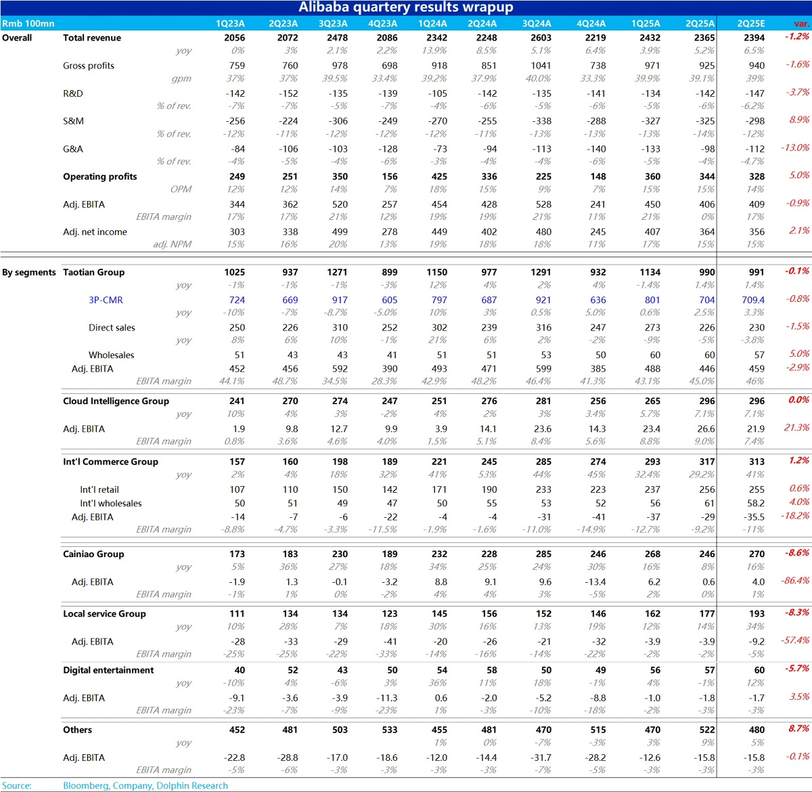Select the Taotian 3Q23A Adj. EBITA 592
The height and width of the screenshot is (792, 812).
[340, 369]
